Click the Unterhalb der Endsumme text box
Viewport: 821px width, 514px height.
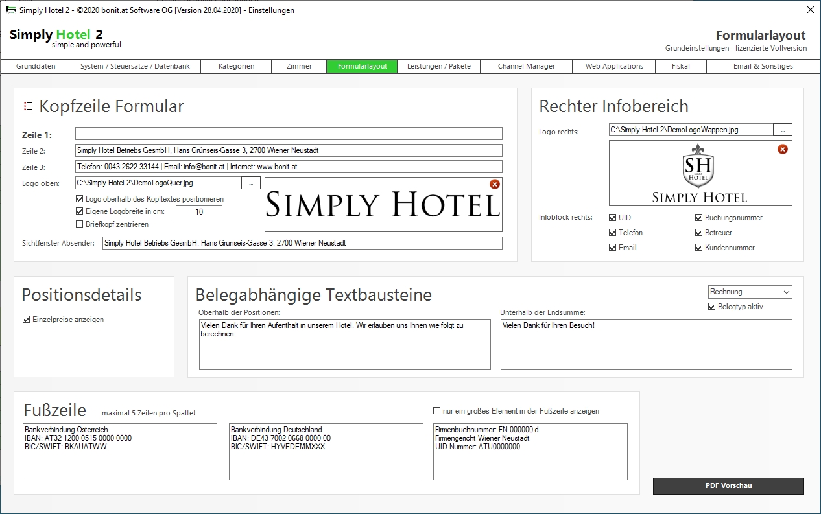(x=647, y=344)
